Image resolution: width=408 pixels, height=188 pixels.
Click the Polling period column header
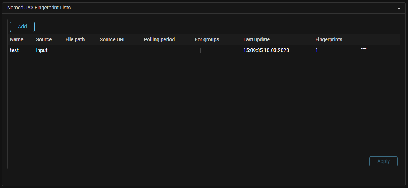pyautogui.click(x=159, y=39)
